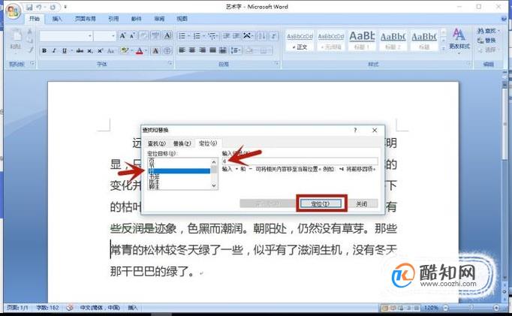Click the 关闭 button in dialog
Image resolution: width=512 pixels, height=316 pixels.
361,203
